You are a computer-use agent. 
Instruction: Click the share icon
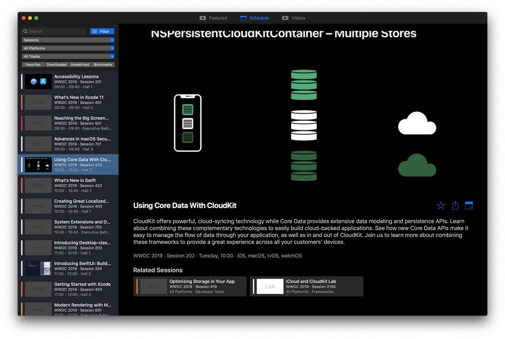click(455, 205)
